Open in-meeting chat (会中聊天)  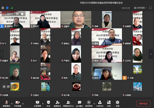point(80,104)
